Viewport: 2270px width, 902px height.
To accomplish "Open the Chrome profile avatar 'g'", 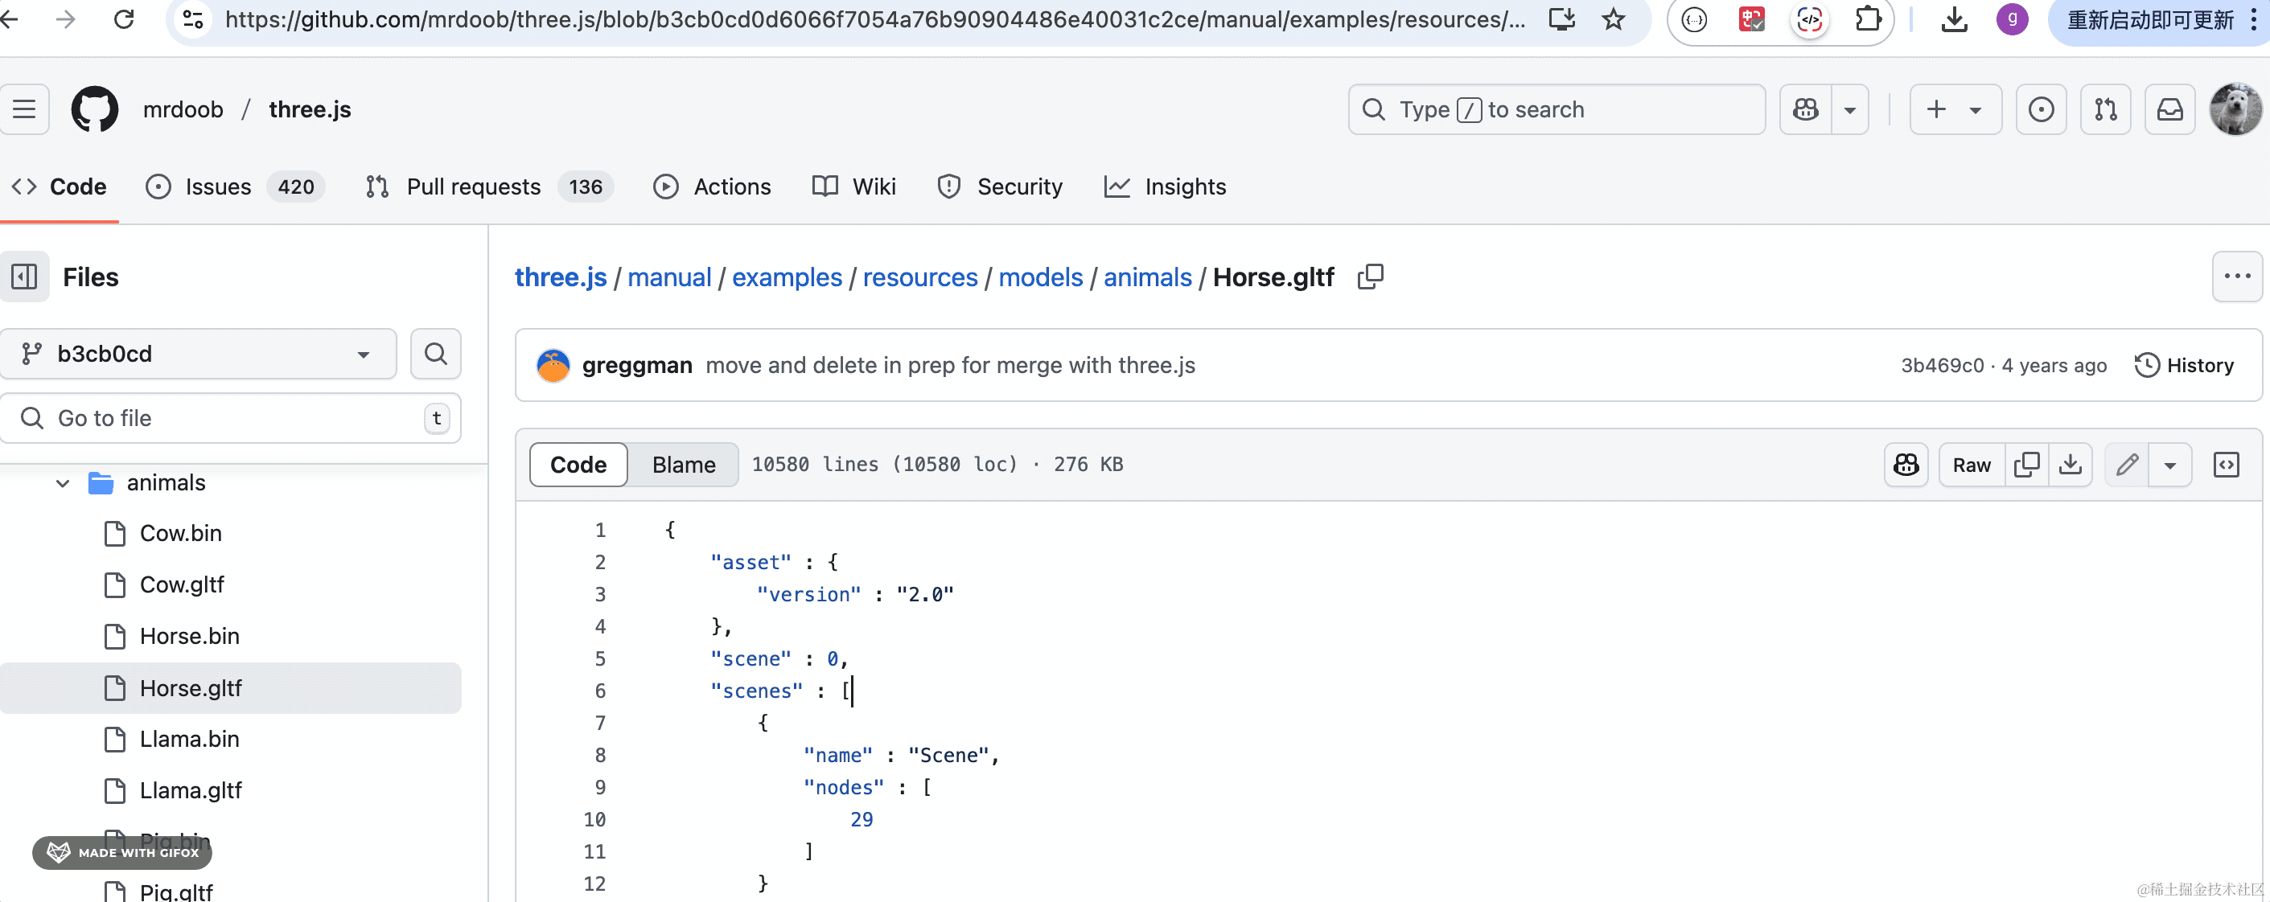I will pyautogui.click(x=2012, y=18).
